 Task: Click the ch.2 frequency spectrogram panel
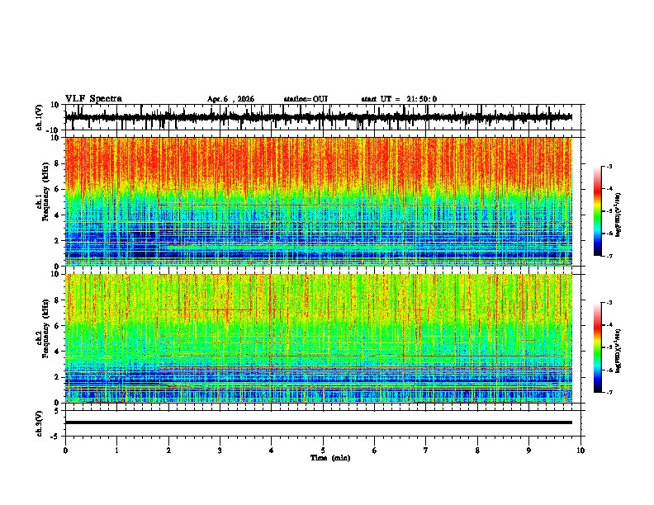[319, 338]
